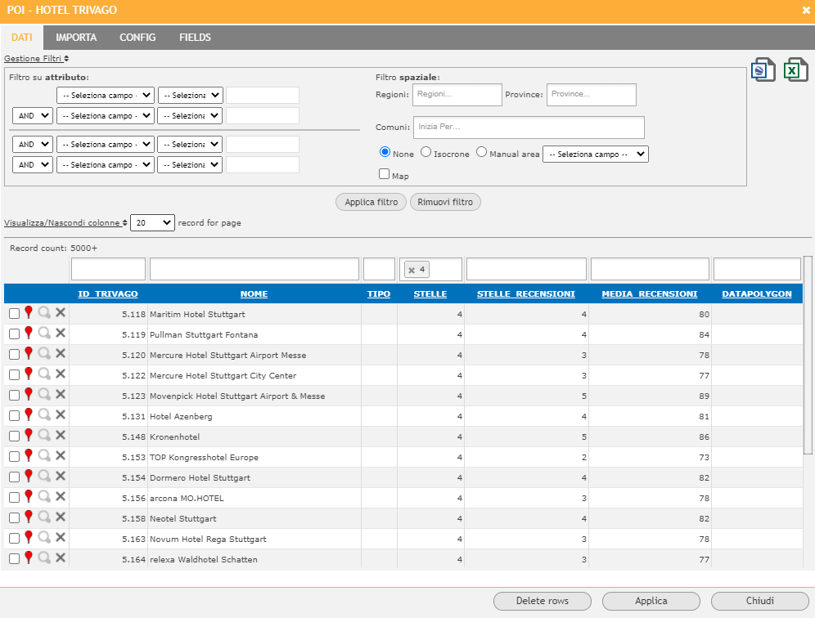Sort table by ID_TRIVAGO column header

(108, 294)
